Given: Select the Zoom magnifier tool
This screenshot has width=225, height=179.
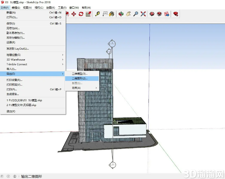Looking at the screenshot, I should pyautogui.click(x=136, y=14).
